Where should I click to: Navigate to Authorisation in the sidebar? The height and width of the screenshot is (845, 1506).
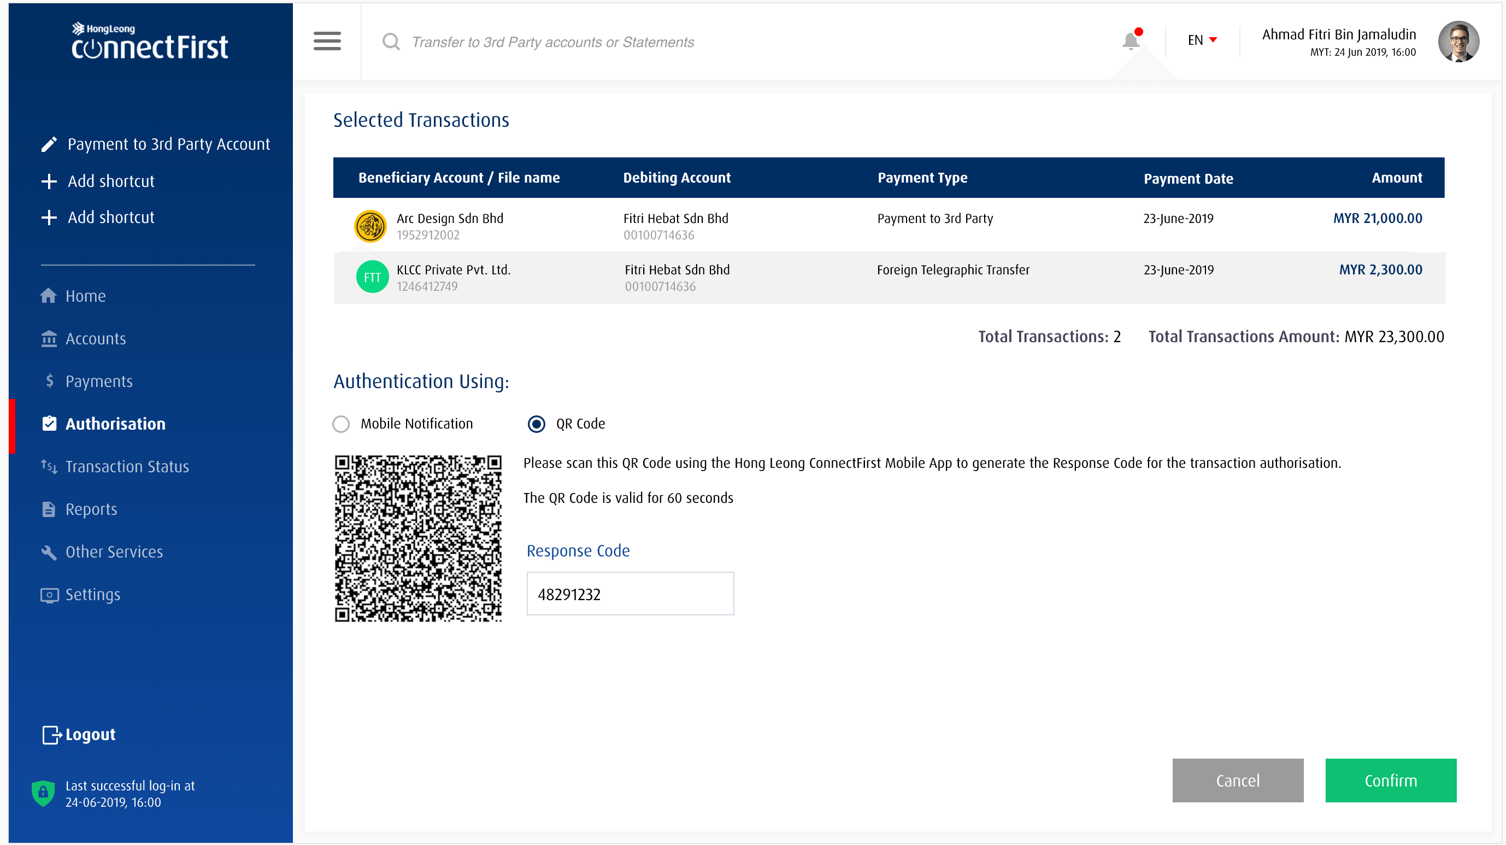(115, 424)
